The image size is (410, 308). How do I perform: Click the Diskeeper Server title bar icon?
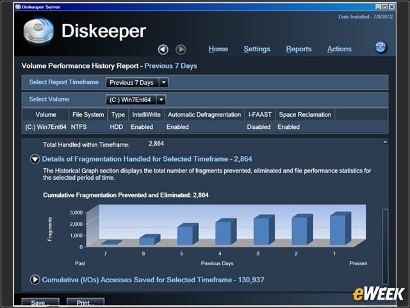tap(18, 7)
